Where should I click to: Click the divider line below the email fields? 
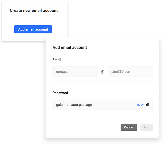pyautogui.click(x=102, y=82)
